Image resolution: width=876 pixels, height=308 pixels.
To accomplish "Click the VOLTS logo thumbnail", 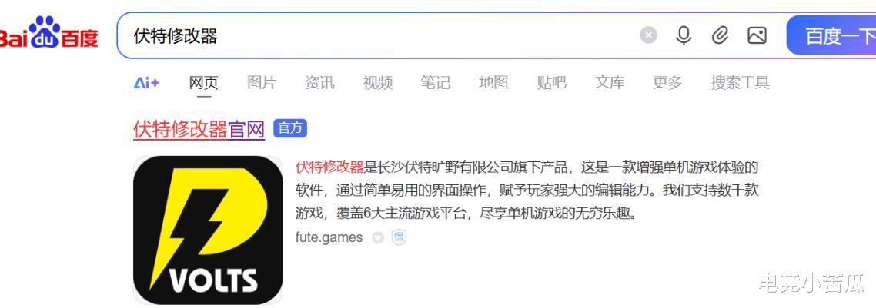I will point(209,230).
